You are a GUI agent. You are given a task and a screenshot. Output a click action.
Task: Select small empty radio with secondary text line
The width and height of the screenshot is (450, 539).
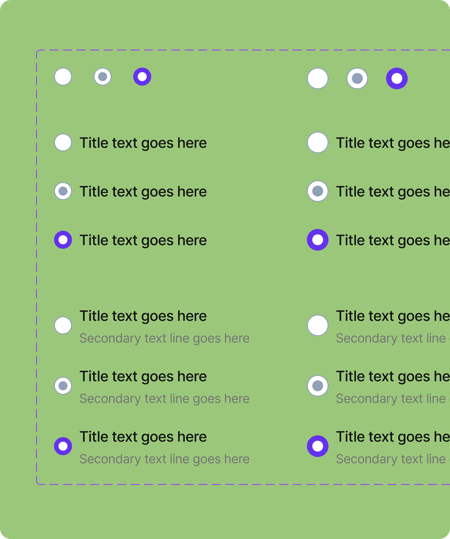pos(63,325)
